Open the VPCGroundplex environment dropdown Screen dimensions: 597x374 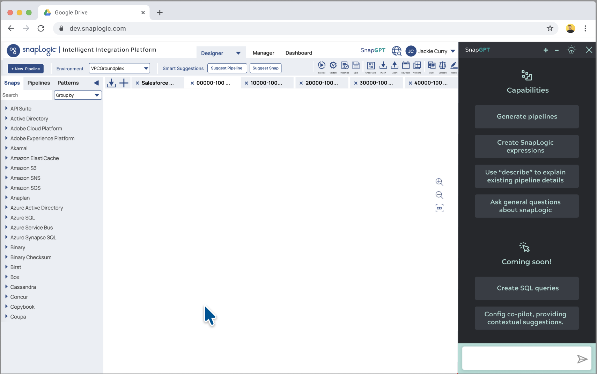(x=119, y=68)
